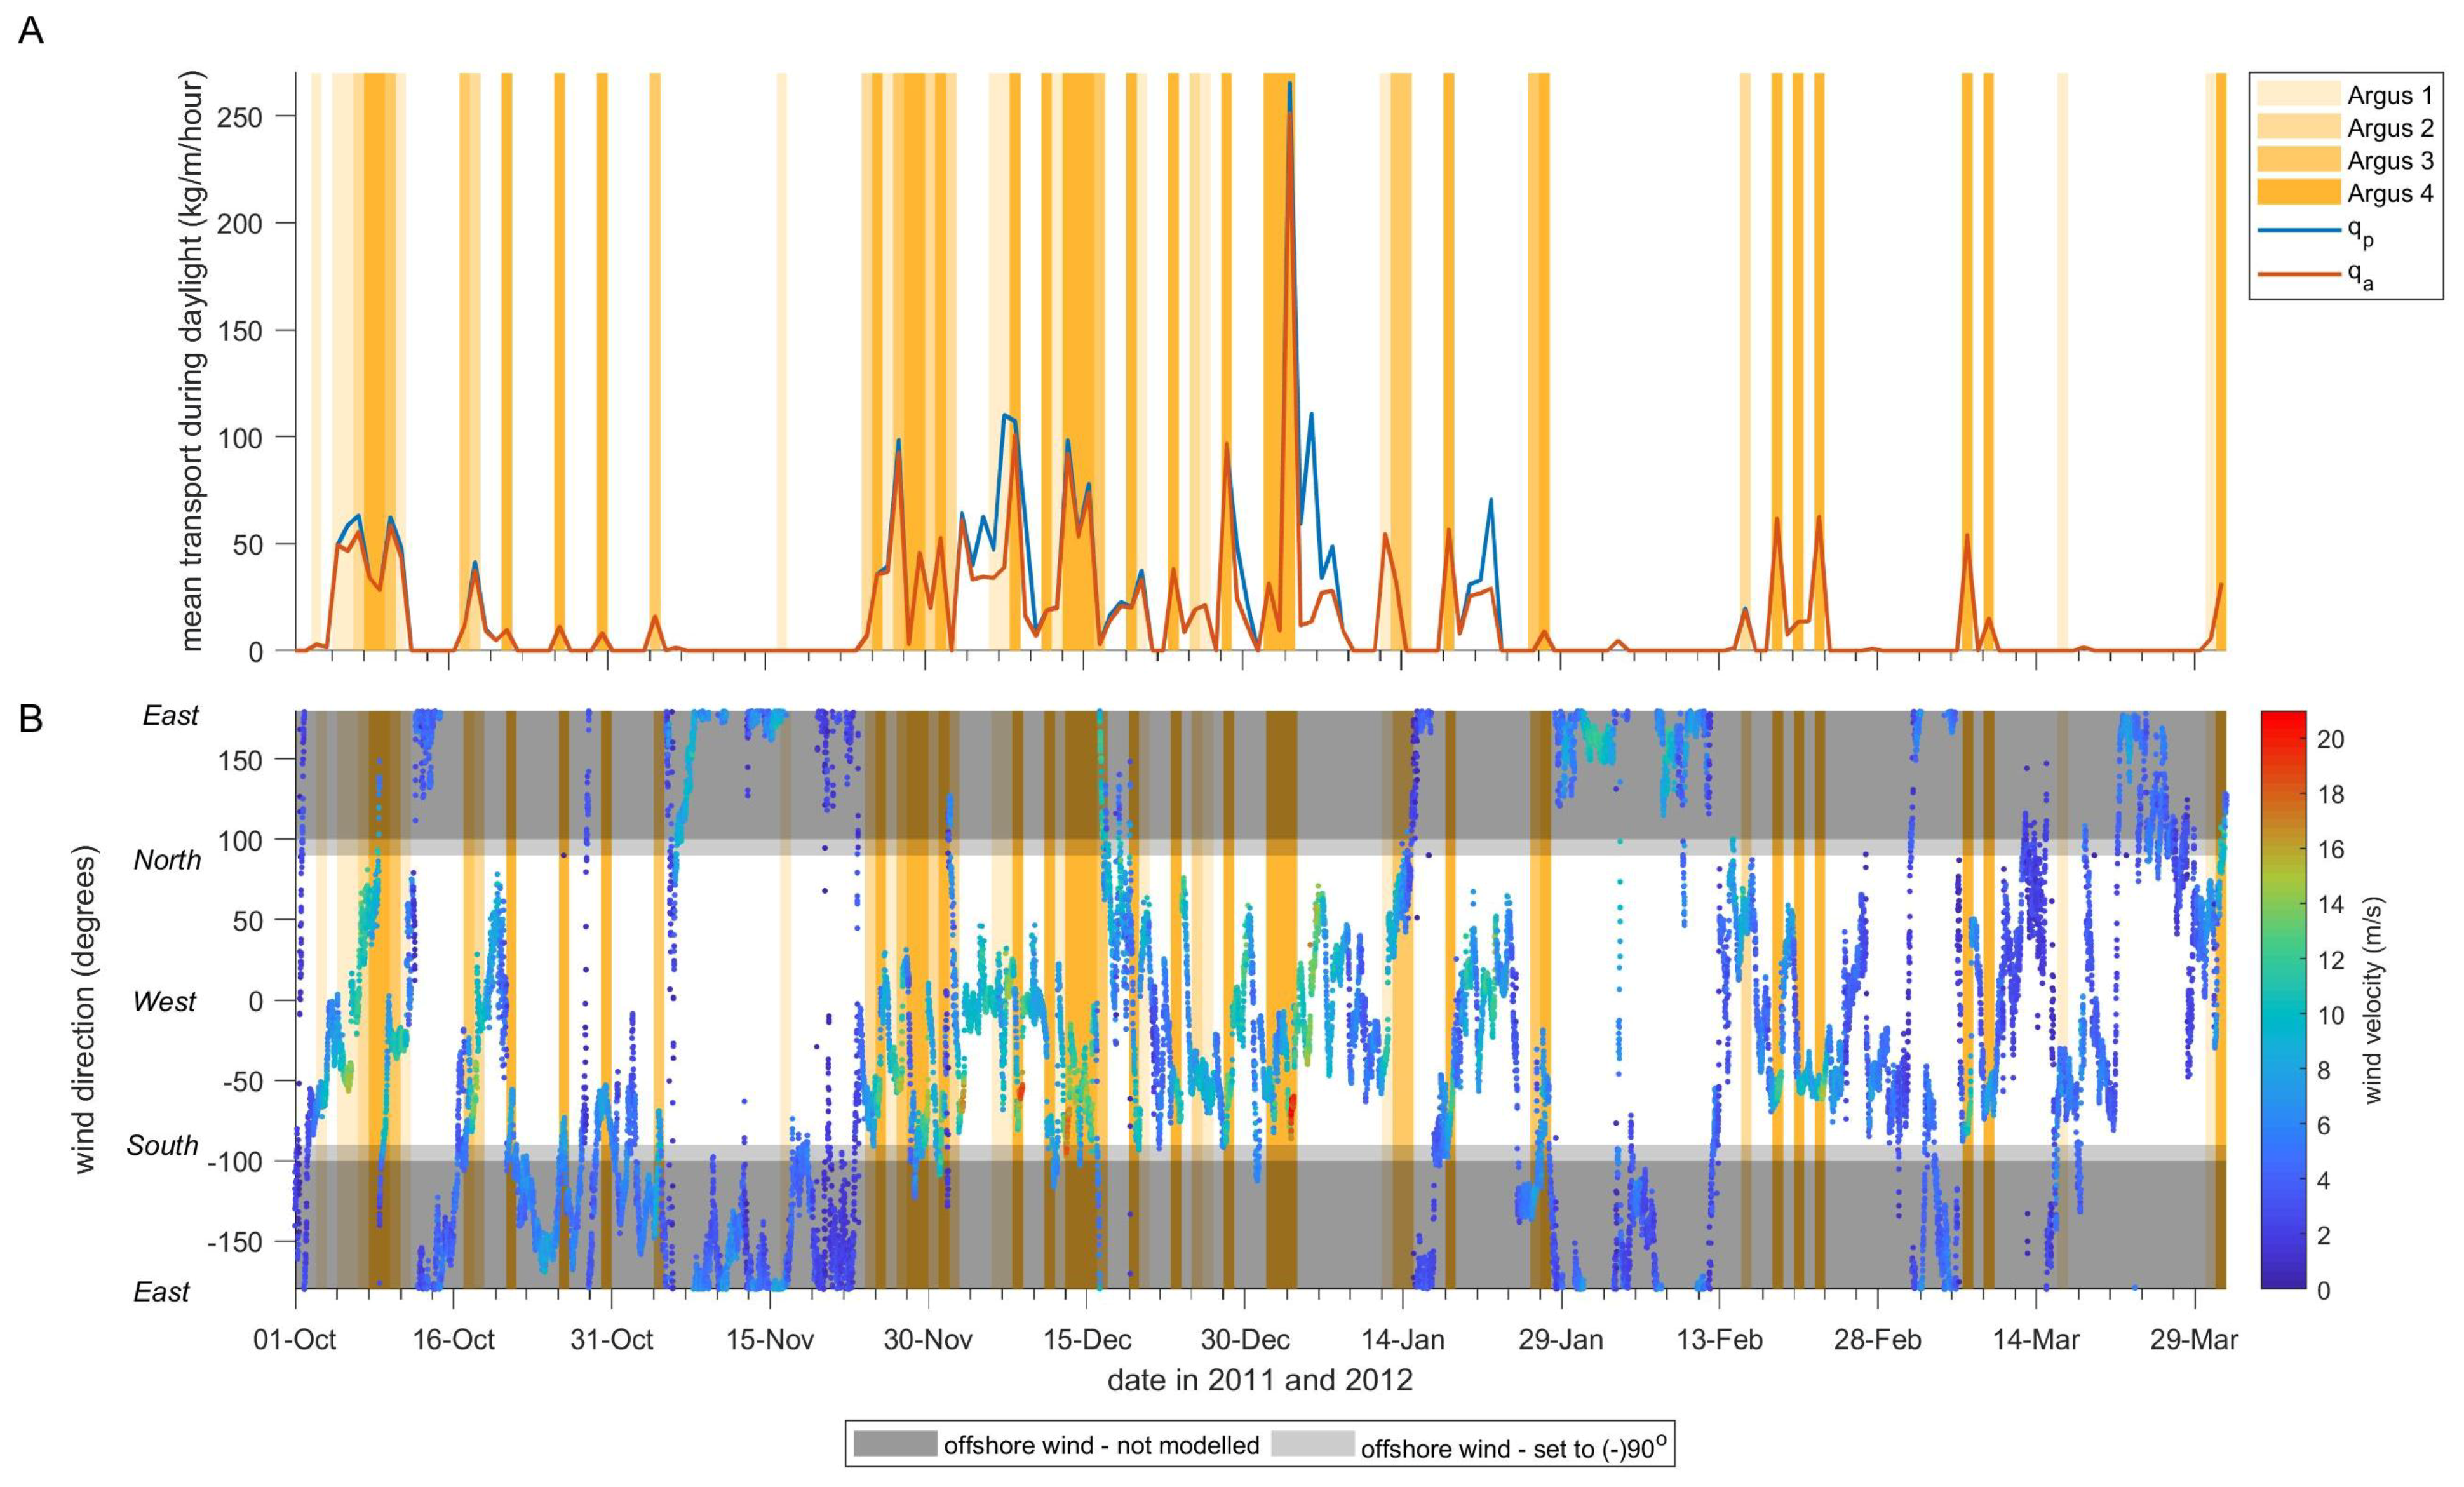Click the 15-Nov date tick label
Image resolution: width=2464 pixels, height=1487 pixels.
pyautogui.click(x=770, y=1340)
